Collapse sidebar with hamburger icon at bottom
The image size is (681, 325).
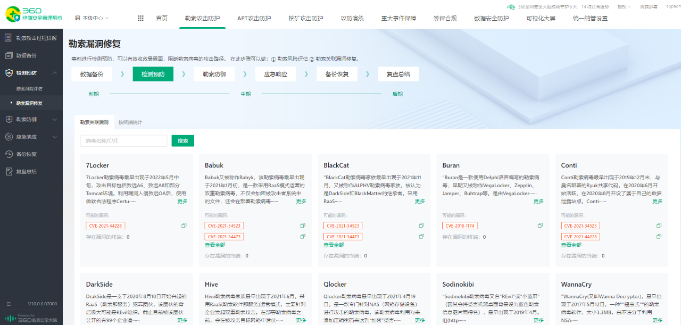[9, 304]
